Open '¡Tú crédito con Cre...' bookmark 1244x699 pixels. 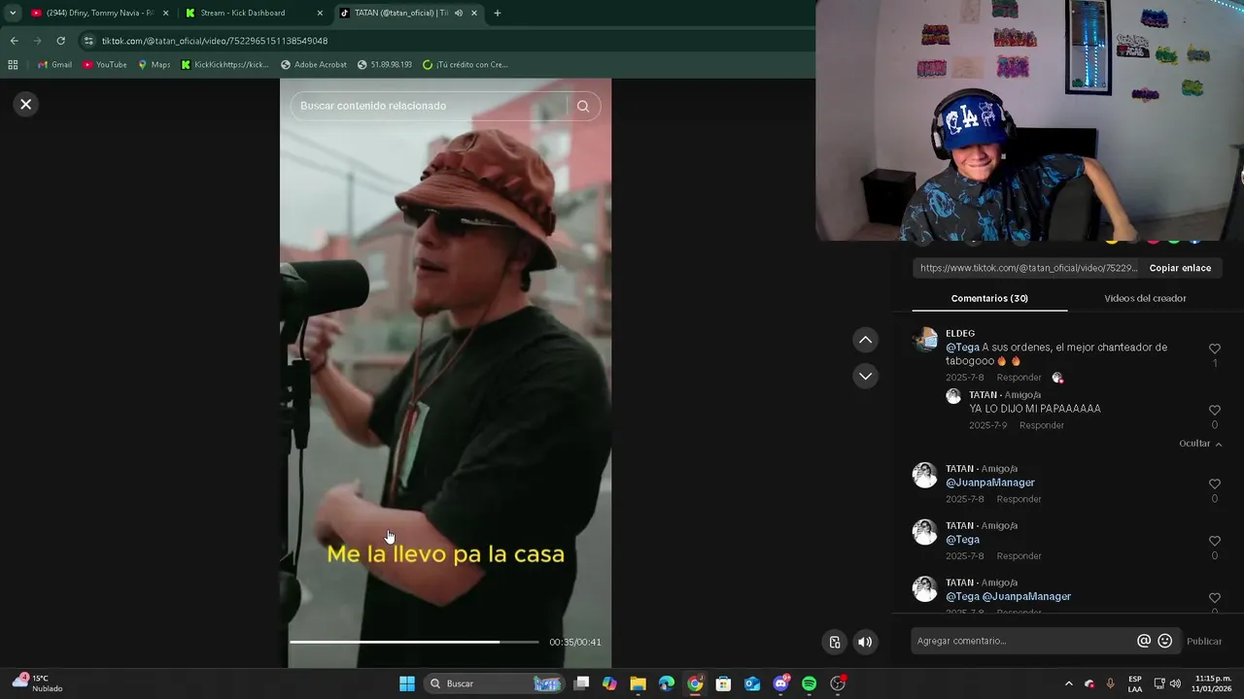(465, 65)
